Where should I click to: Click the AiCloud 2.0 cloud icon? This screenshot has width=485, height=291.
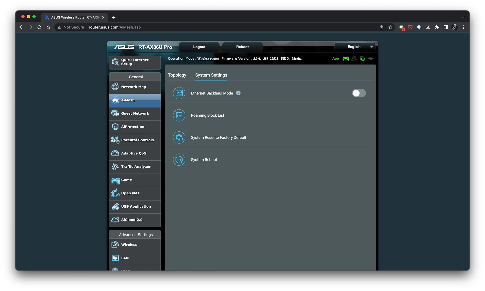[115, 220]
